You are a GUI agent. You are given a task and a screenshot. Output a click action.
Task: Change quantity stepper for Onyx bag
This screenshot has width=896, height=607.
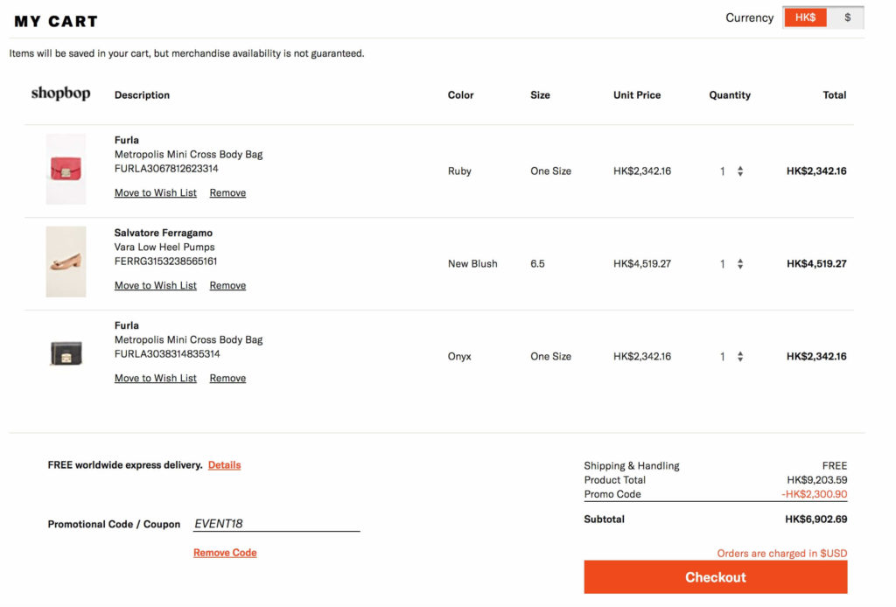[740, 356]
